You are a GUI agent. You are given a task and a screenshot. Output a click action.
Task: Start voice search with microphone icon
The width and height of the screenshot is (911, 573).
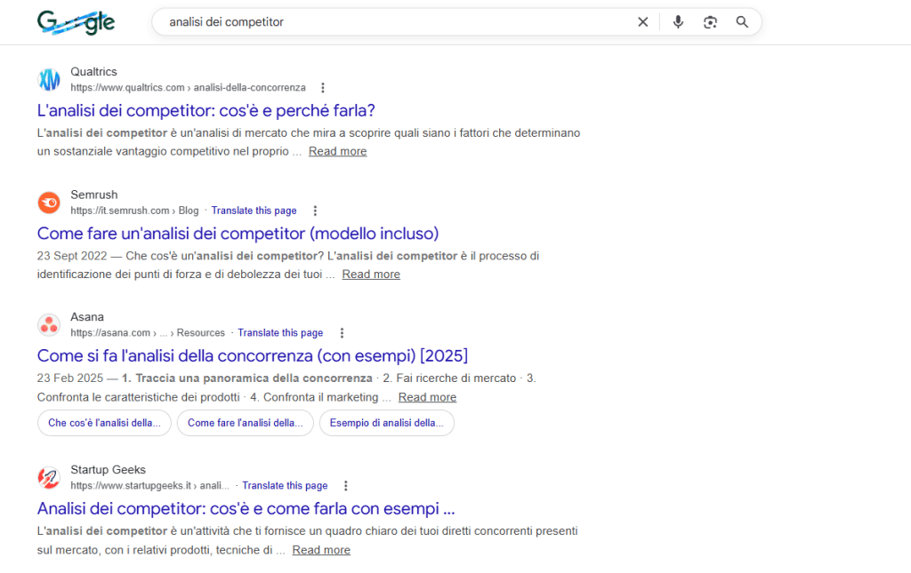(678, 22)
